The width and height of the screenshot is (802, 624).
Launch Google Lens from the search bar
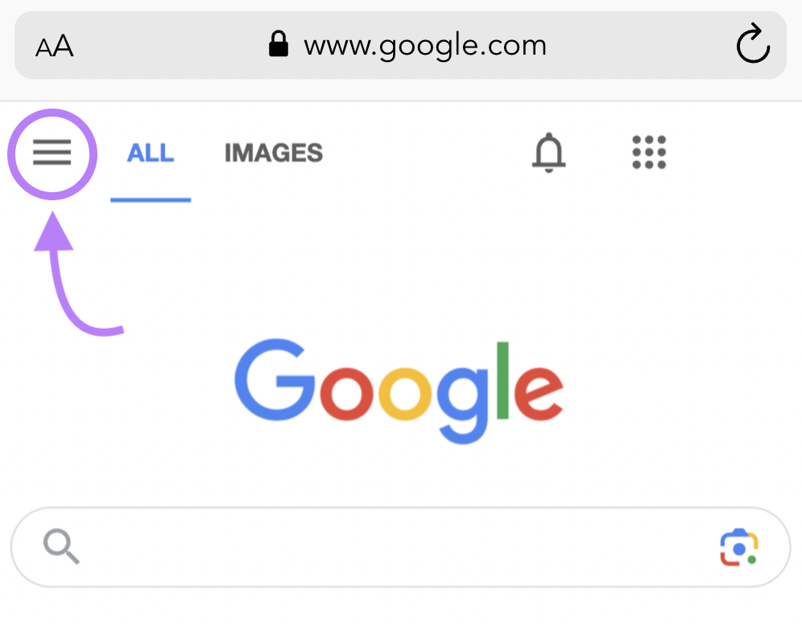click(x=738, y=548)
